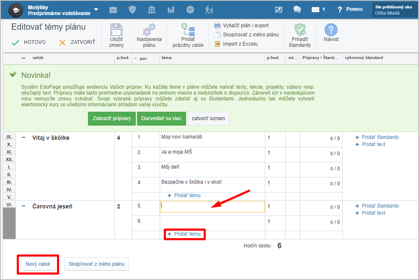Click the empty topic field in row 6
The width and height of the screenshot is (419, 280).
pyautogui.click(x=212, y=223)
